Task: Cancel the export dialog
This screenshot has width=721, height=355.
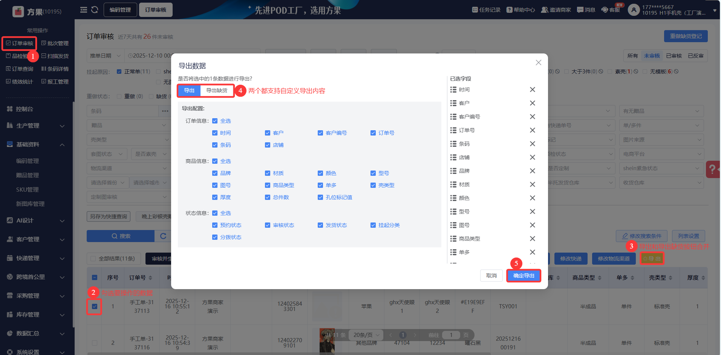Action: click(491, 276)
